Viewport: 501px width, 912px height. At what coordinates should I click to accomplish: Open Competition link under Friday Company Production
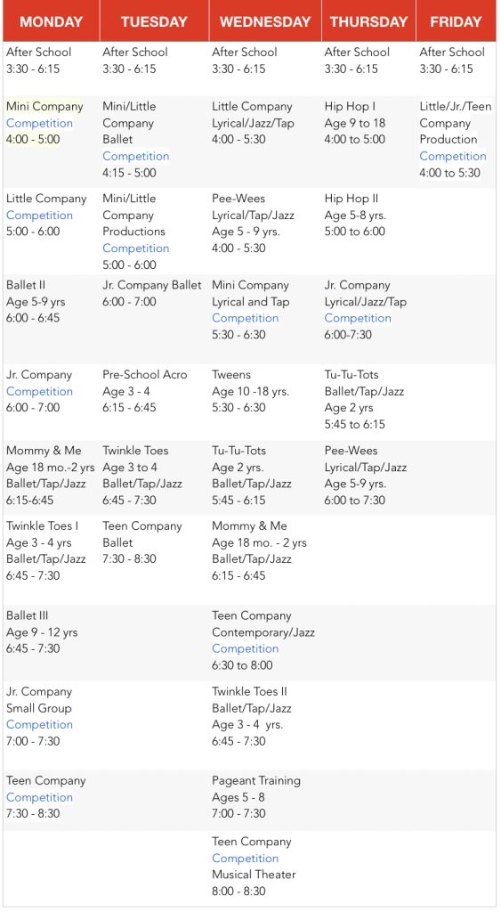pyautogui.click(x=453, y=157)
